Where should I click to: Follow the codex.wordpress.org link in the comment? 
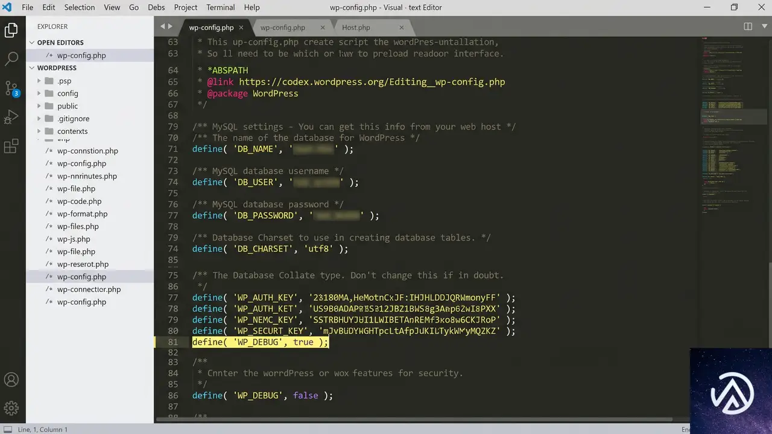point(372,82)
